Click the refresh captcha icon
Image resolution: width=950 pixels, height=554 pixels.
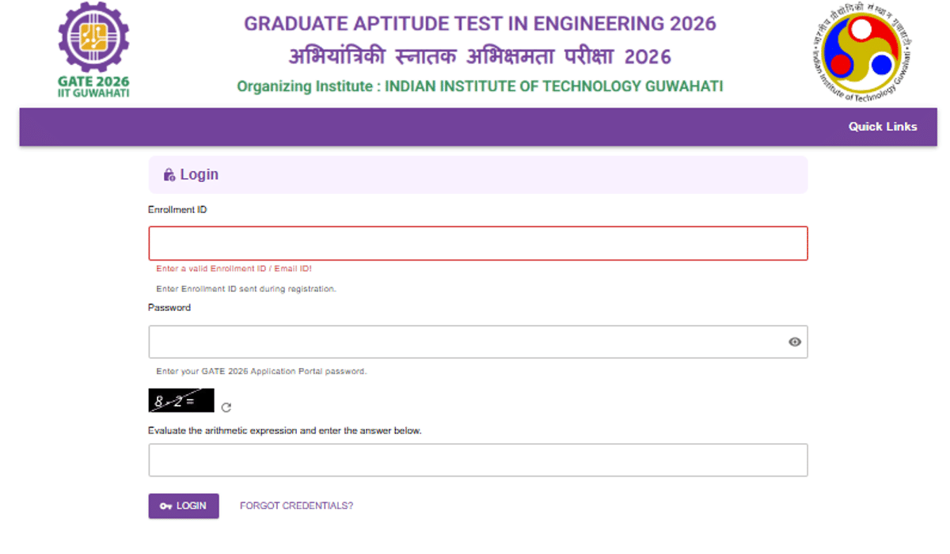point(226,407)
